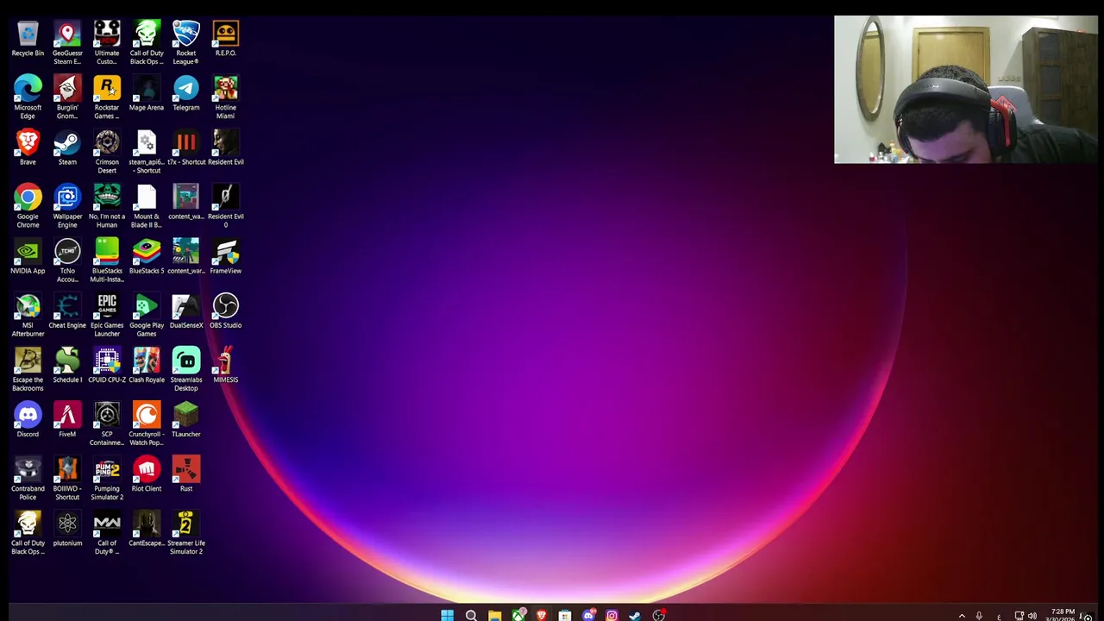Open Riot Client desktop shortcut

click(147, 474)
